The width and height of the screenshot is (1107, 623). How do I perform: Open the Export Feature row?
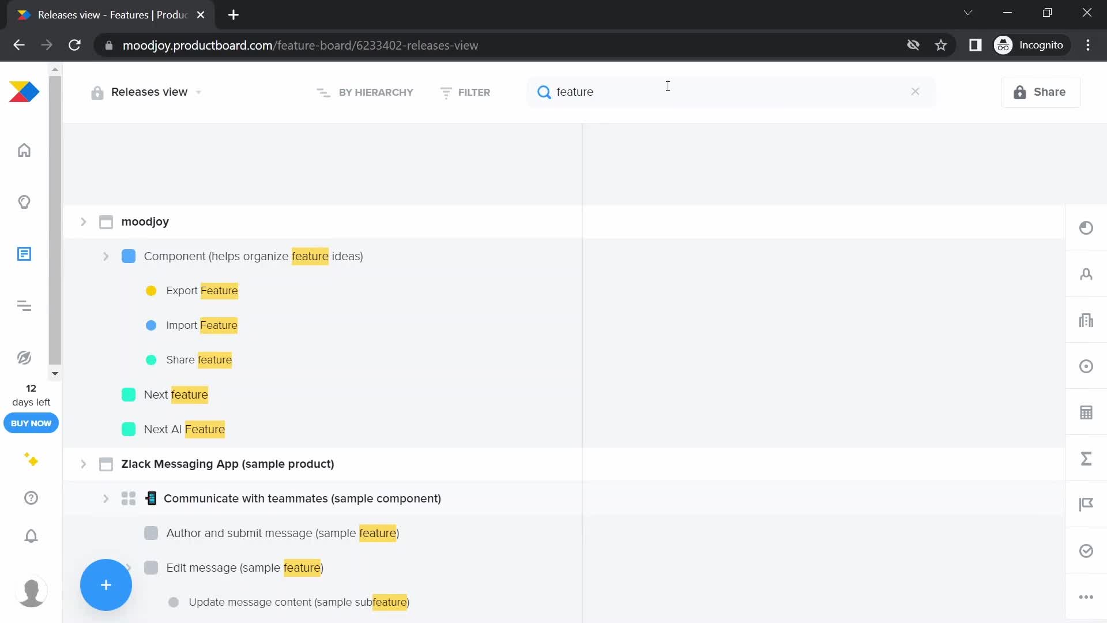(x=202, y=291)
